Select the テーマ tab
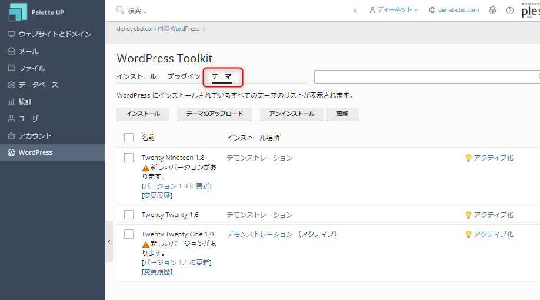The image size is (540, 300). click(221, 76)
